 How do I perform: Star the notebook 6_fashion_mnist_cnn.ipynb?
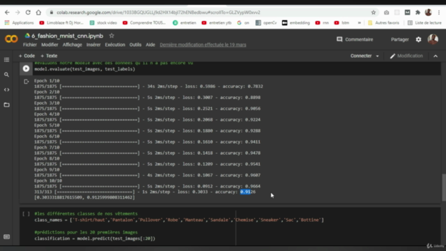[111, 36]
